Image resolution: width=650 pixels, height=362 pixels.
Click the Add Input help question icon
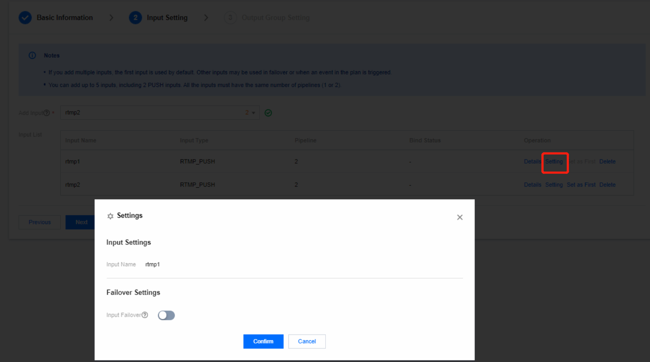(x=47, y=113)
